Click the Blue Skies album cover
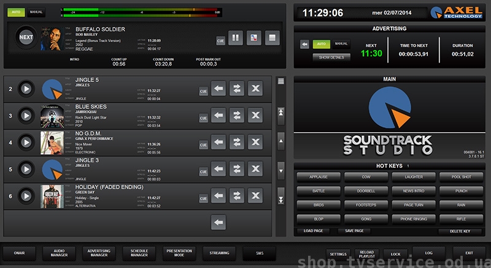The width and height of the screenshot is (491, 268). [52, 116]
